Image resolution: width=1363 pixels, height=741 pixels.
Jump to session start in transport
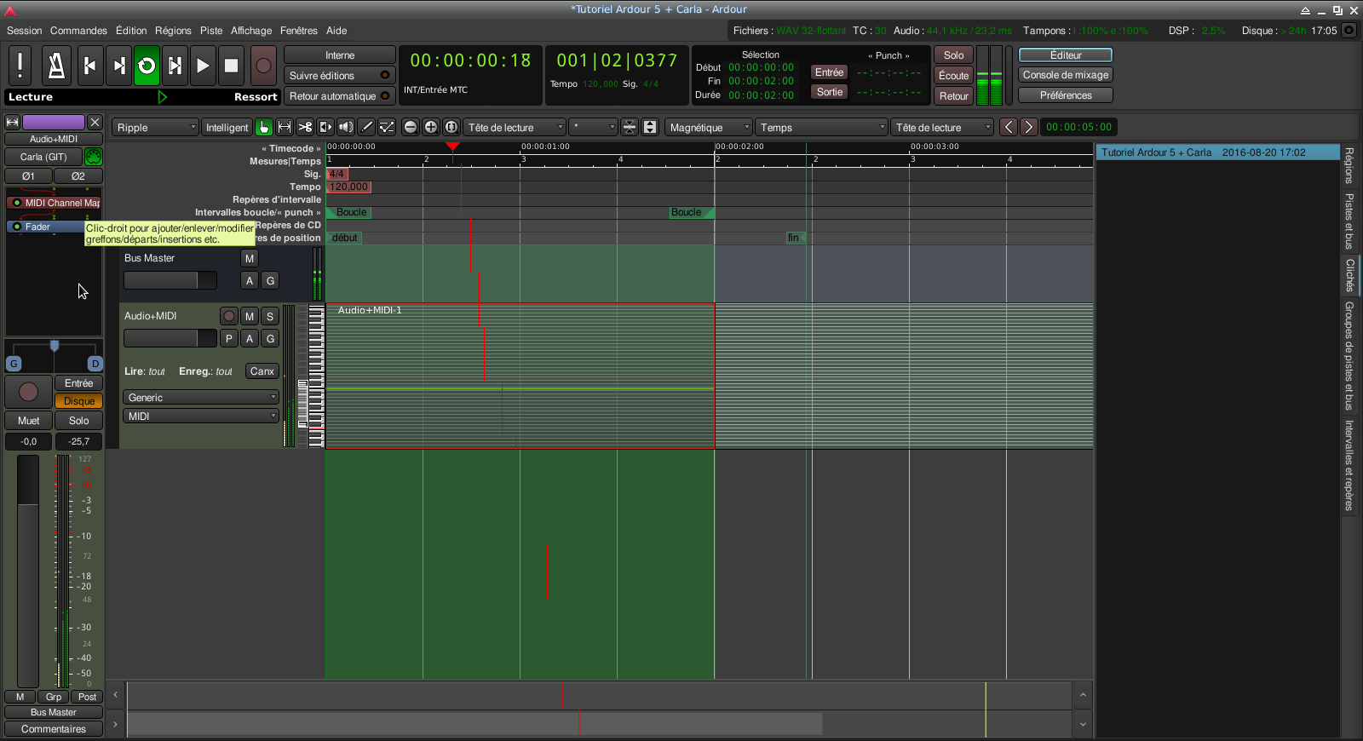(89, 66)
